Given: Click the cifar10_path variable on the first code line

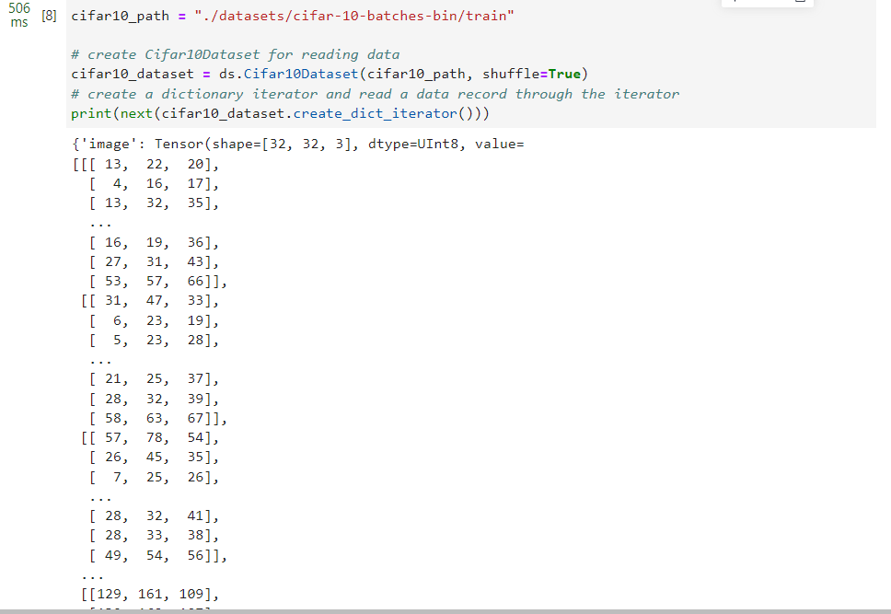Looking at the screenshot, I should point(120,16).
